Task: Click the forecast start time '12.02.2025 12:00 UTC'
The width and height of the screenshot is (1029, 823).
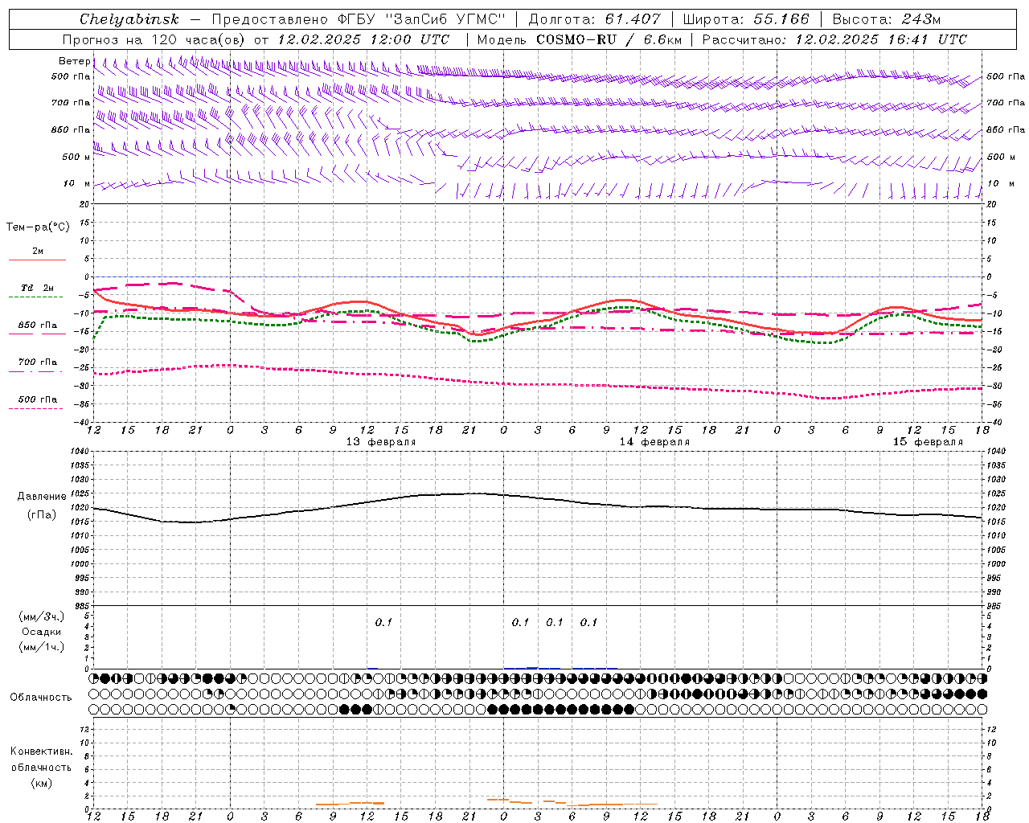Action: coord(363,39)
